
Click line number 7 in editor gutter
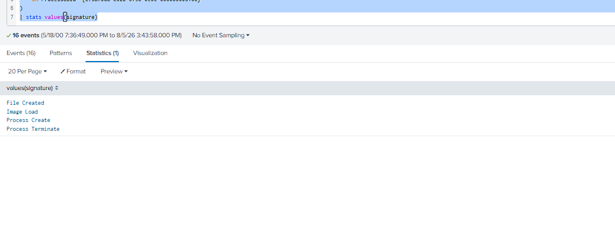(12, 17)
